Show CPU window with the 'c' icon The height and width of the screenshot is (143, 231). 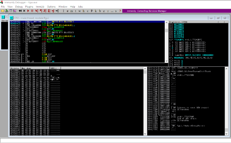(x=87, y=11)
